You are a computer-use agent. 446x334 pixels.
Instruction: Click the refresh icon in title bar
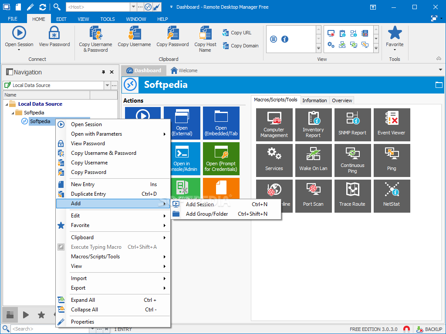(43, 7)
